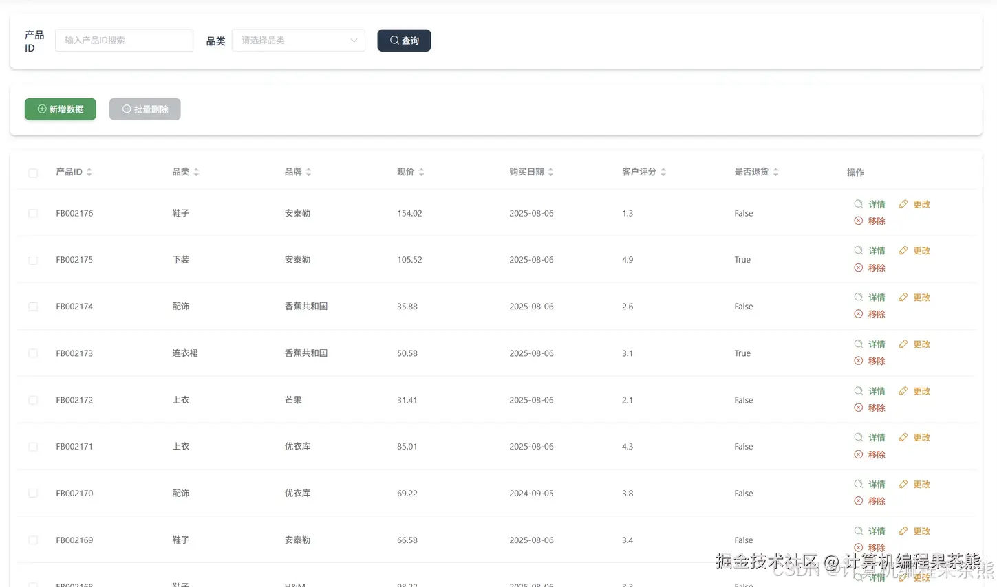The height and width of the screenshot is (587, 997).
Task: Check the box for product FB002171
Action: [x=33, y=447]
